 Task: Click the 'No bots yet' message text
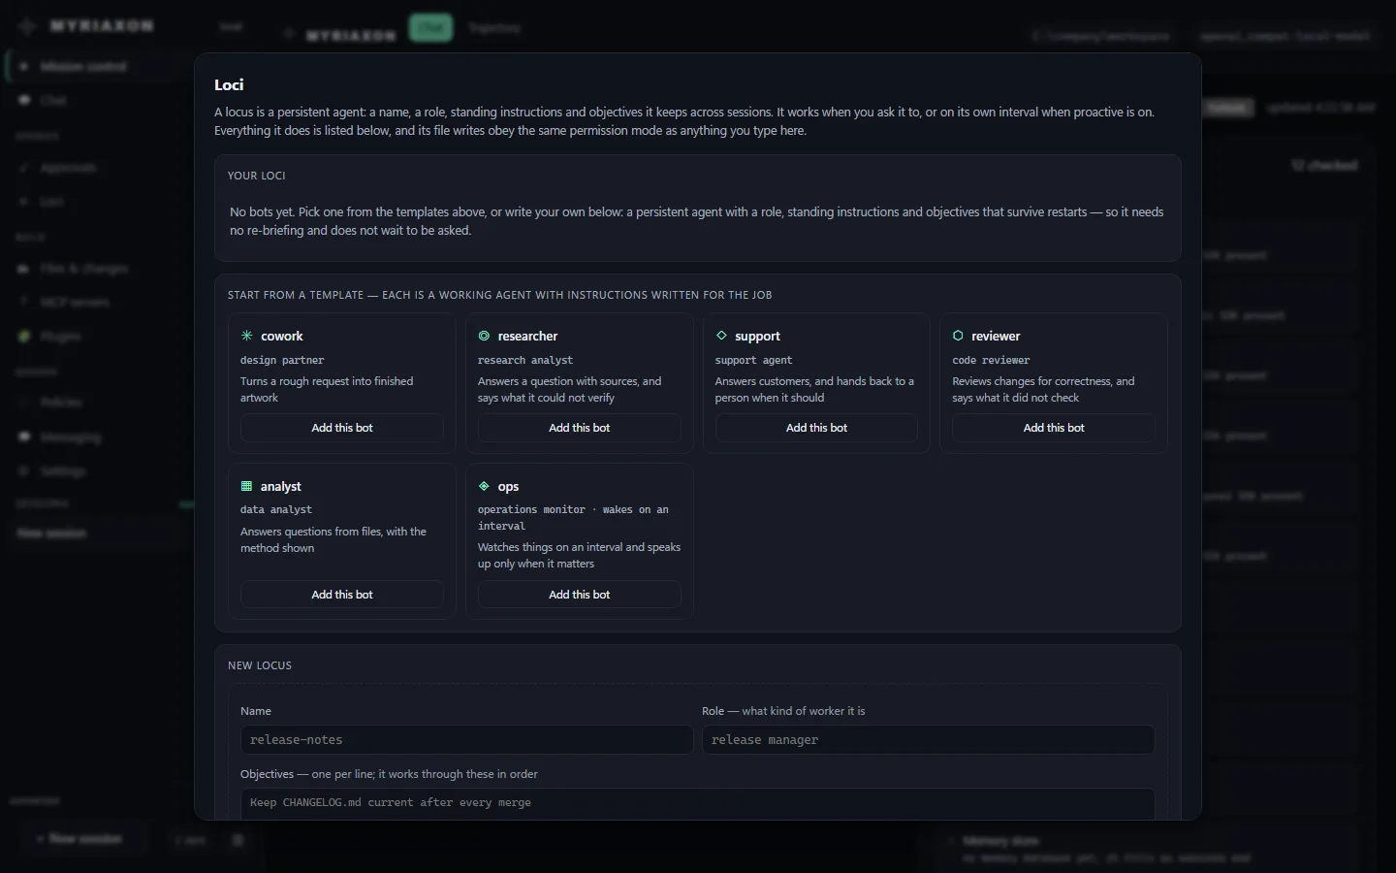click(x=696, y=221)
